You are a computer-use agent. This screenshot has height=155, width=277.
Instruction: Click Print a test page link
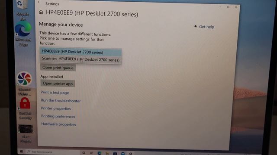55,93
